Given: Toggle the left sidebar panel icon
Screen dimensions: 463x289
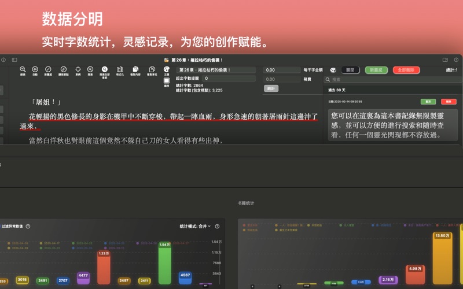Looking at the screenshot, I should click(x=14, y=60).
